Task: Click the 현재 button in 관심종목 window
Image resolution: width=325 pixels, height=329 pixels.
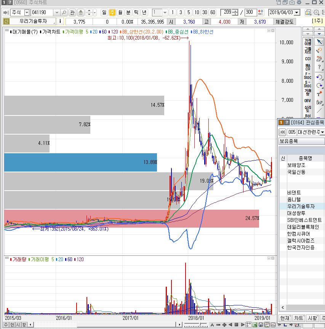Action: (x=285, y=318)
